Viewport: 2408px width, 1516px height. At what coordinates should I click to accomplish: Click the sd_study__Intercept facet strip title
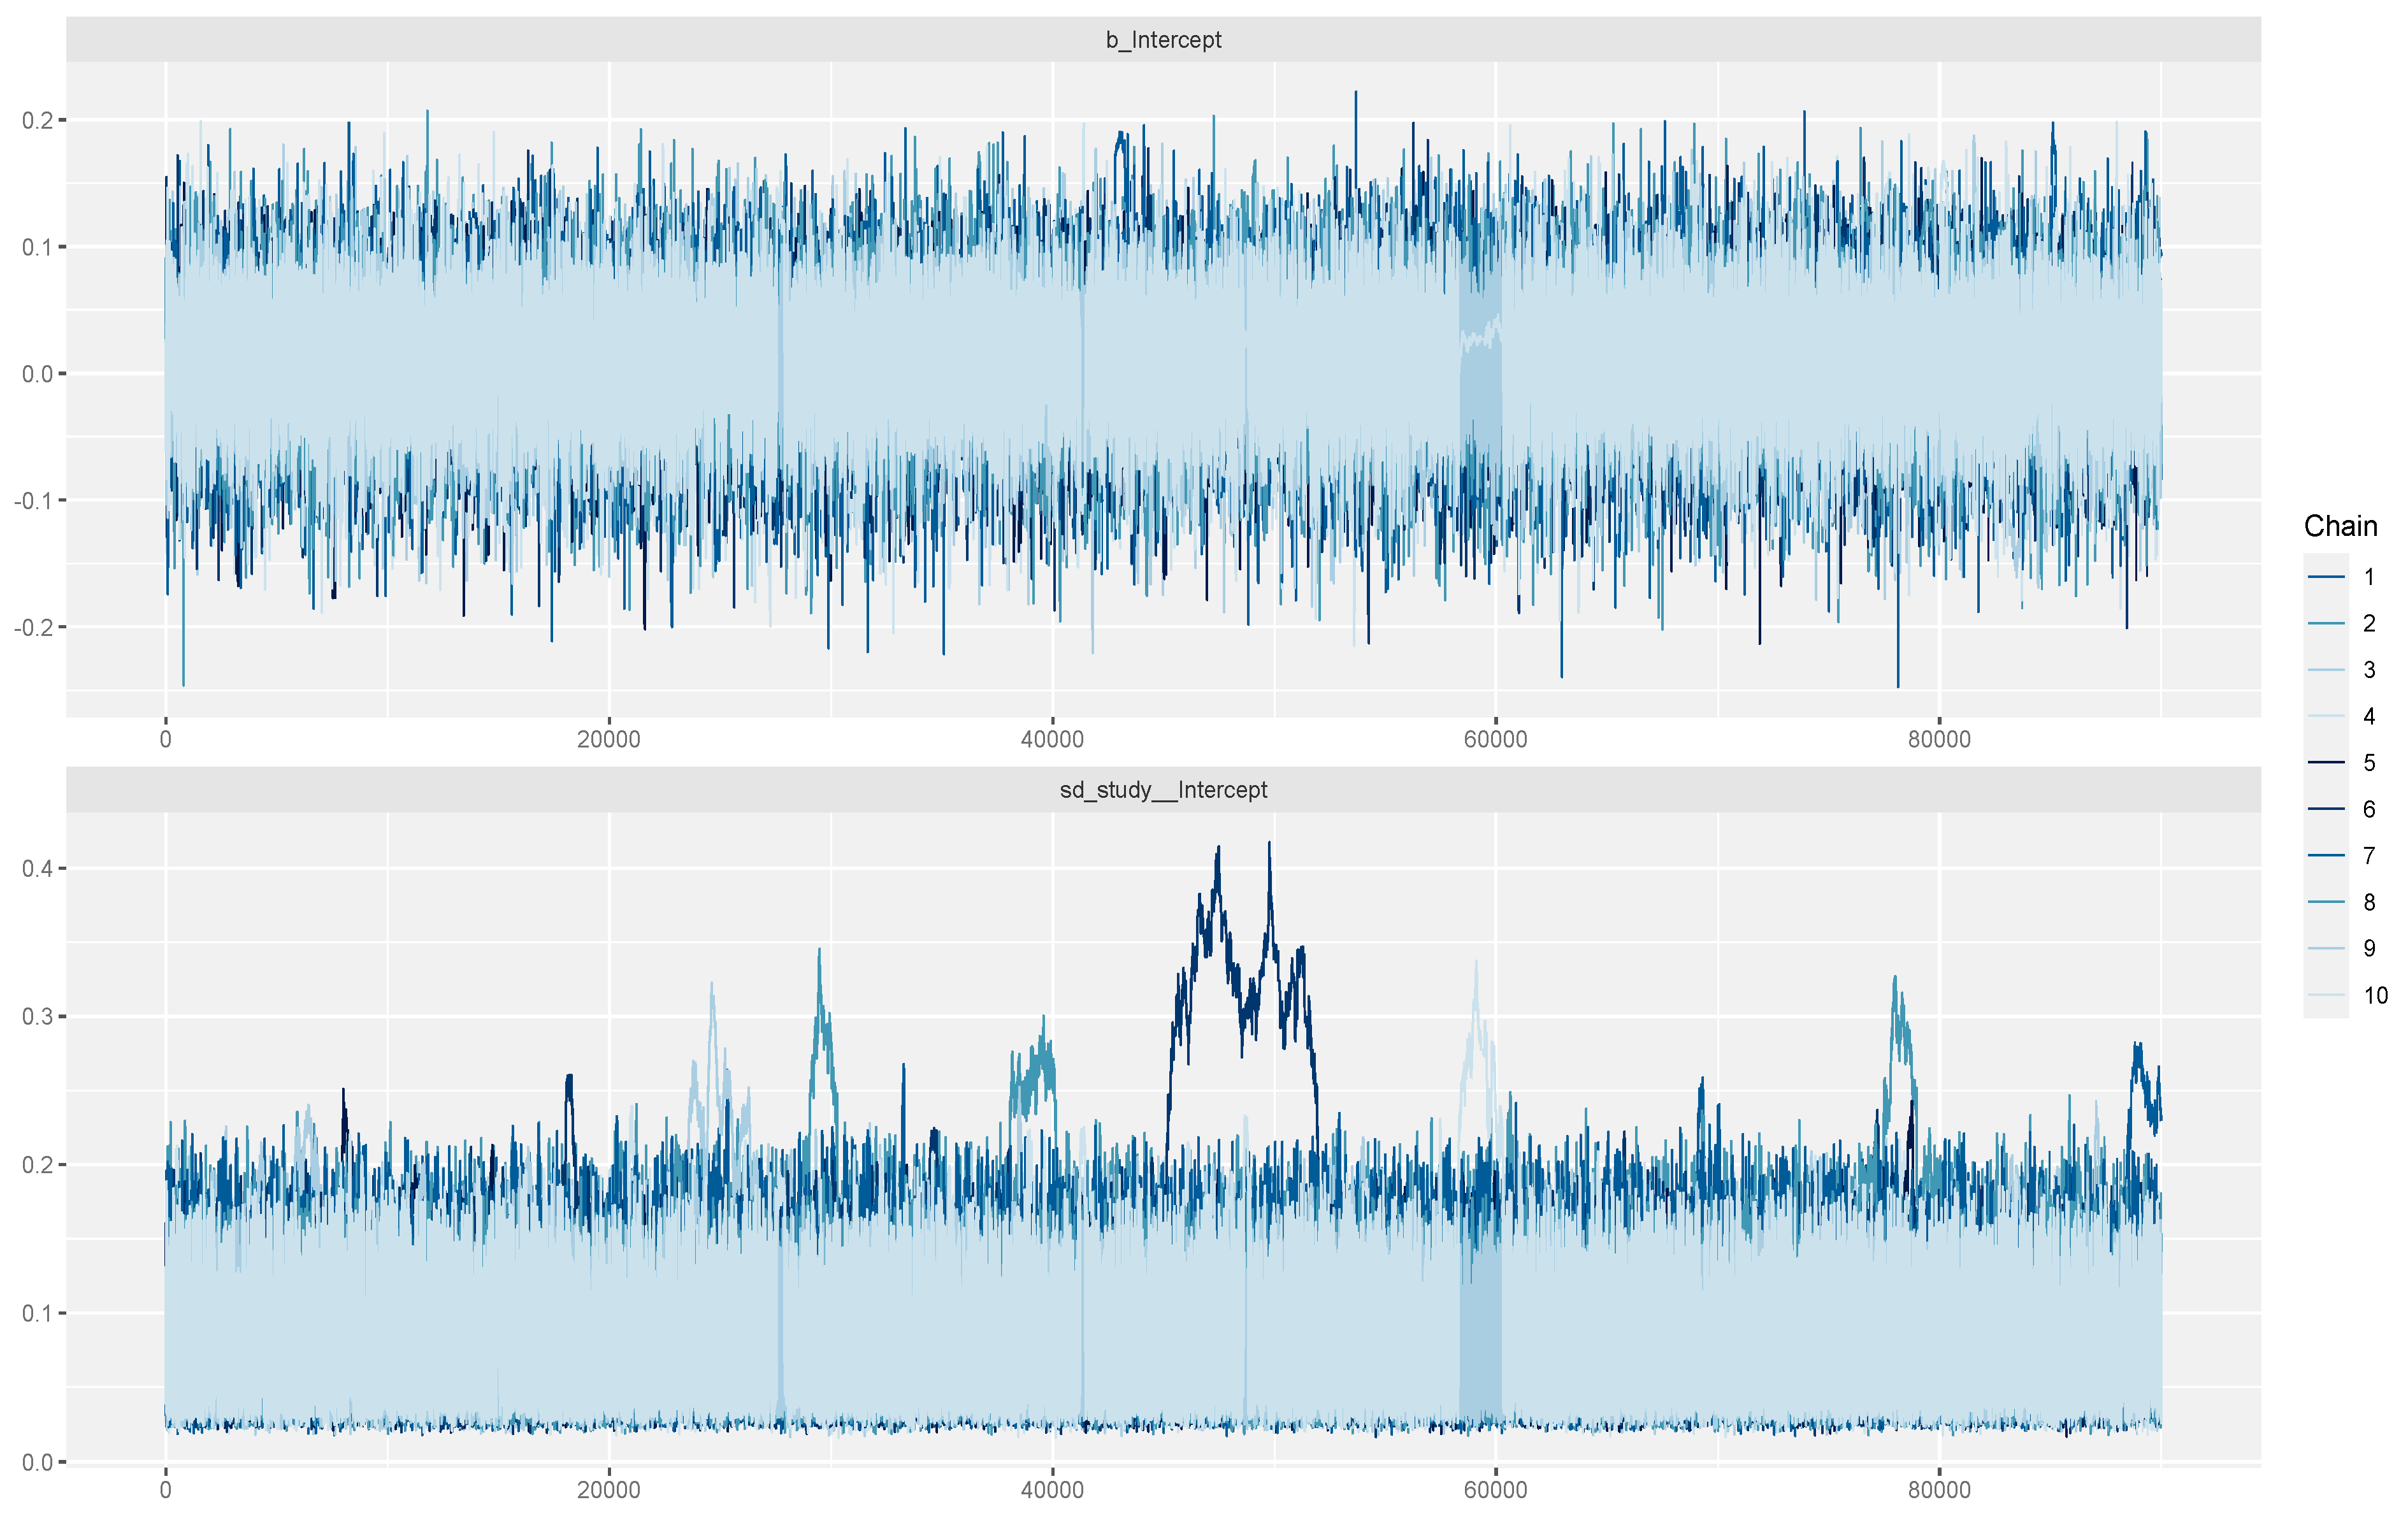(x=1163, y=790)
